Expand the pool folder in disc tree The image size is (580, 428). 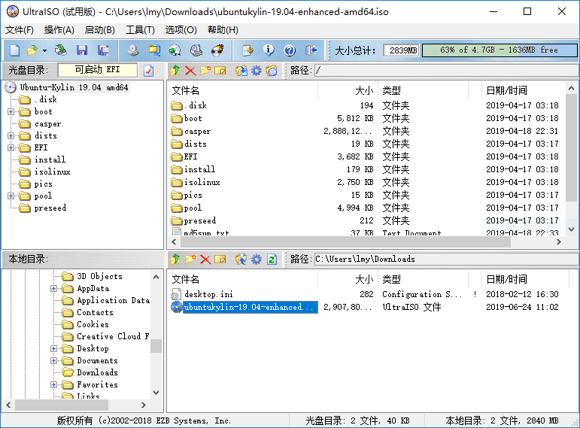click(x=11, y=196)
